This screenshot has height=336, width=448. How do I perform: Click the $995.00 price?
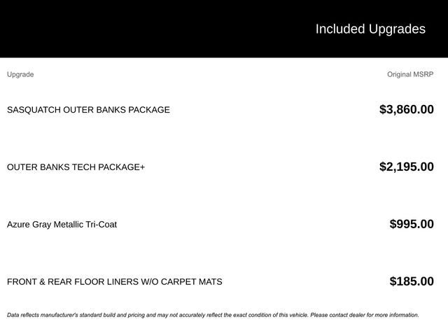(411, 224)
